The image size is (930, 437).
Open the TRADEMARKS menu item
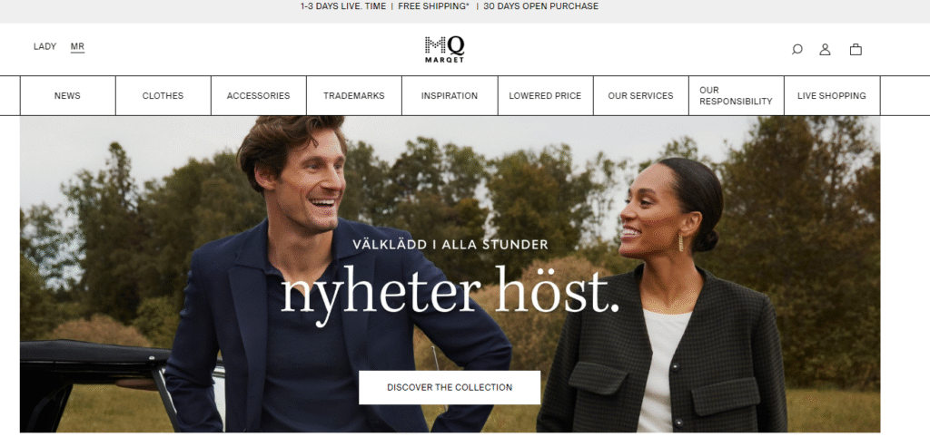354,96
